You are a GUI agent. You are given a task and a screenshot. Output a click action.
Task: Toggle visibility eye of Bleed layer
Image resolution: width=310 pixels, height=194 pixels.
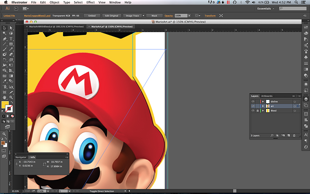[253, 111]
